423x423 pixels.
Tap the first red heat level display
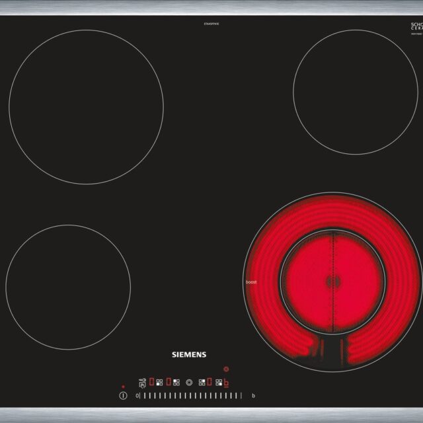click(151, 381)
